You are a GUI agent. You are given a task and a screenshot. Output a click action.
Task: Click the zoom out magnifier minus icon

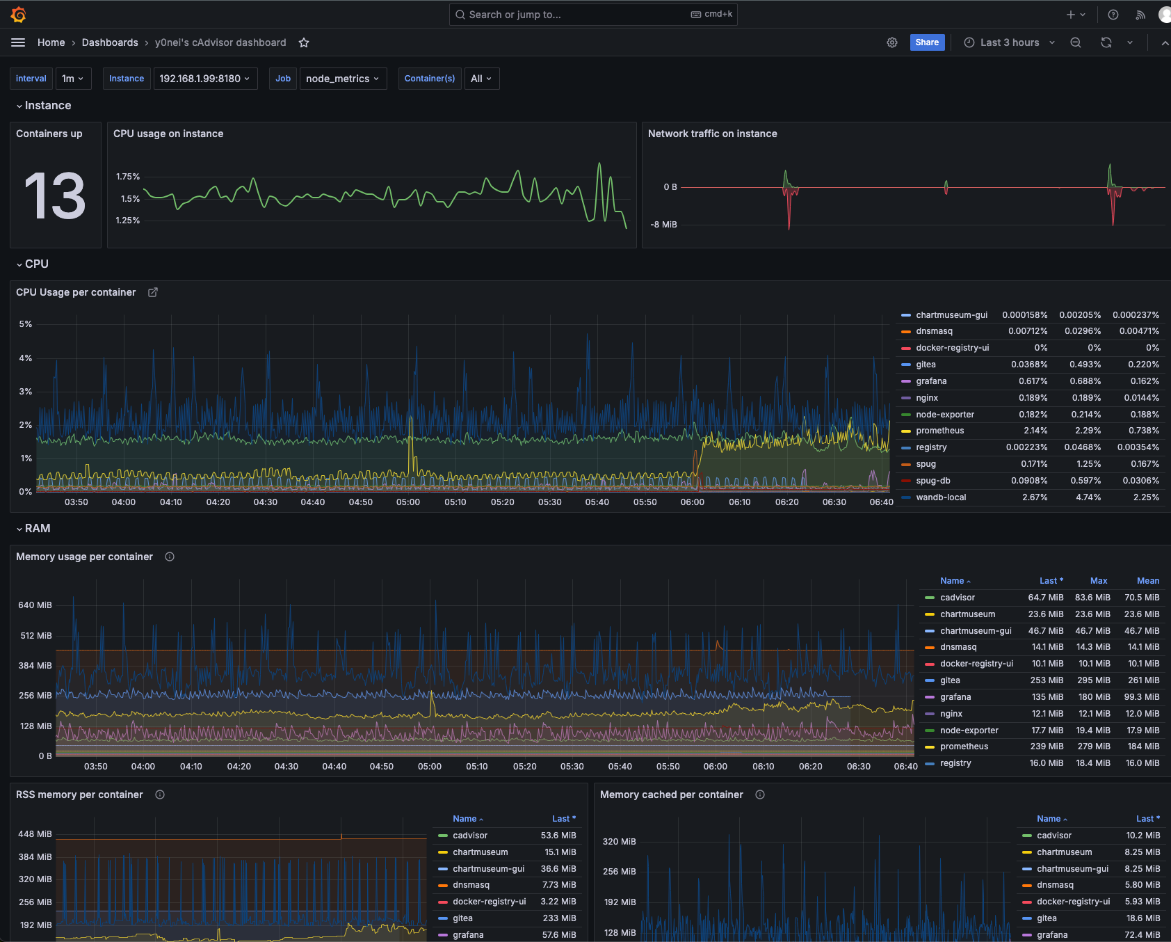coord(1076,42)
